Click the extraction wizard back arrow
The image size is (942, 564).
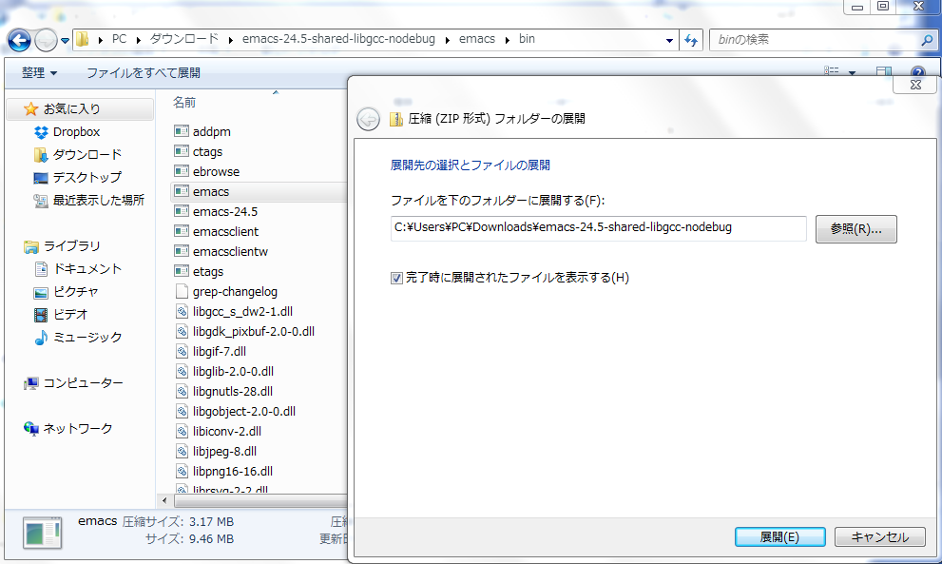click(368, 119)
